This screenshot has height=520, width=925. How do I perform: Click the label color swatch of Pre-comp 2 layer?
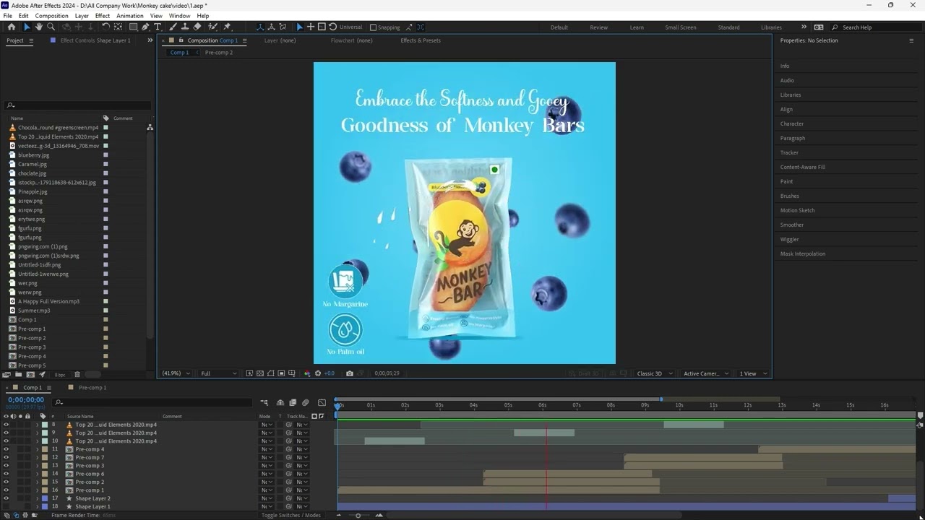[x=45, y=482]
